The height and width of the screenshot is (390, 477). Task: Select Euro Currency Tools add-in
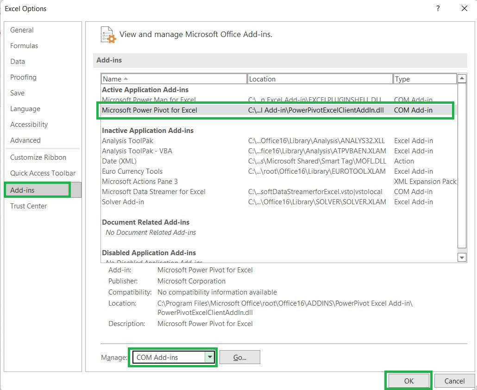pos(132,171)
